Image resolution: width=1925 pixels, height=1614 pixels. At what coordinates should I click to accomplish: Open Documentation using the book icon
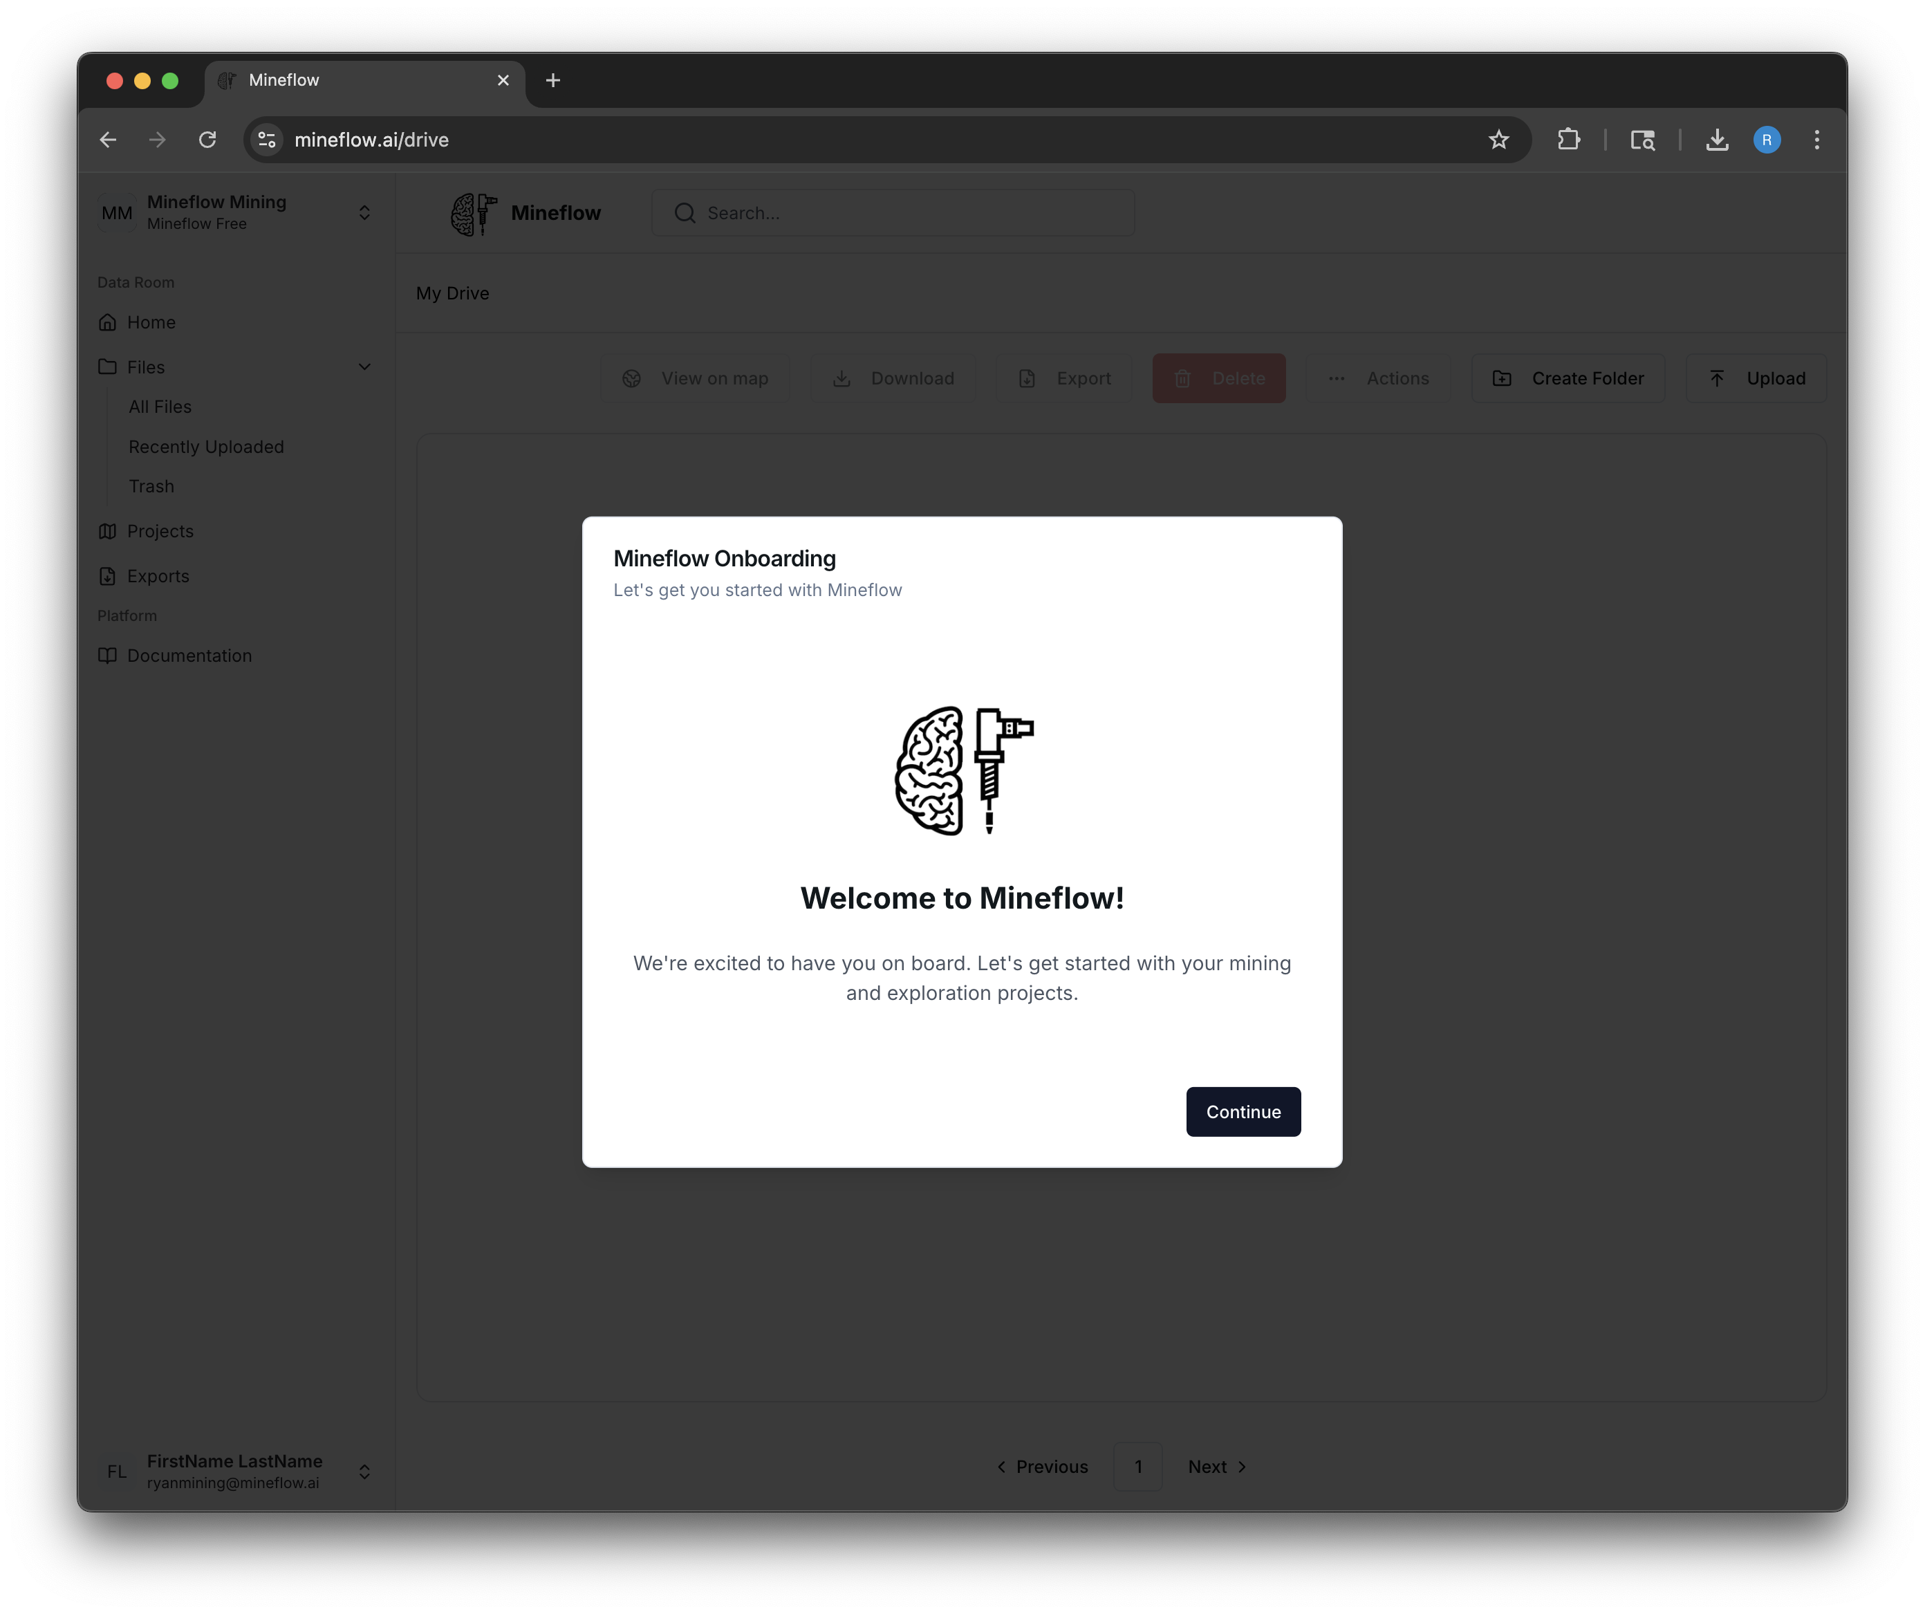point(108,656)
